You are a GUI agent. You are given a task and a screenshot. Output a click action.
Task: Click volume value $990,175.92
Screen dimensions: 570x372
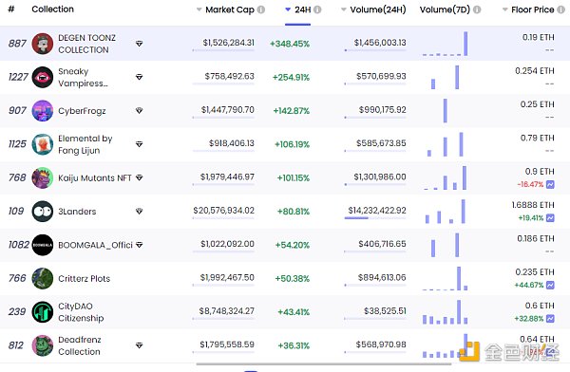point(383,110)
